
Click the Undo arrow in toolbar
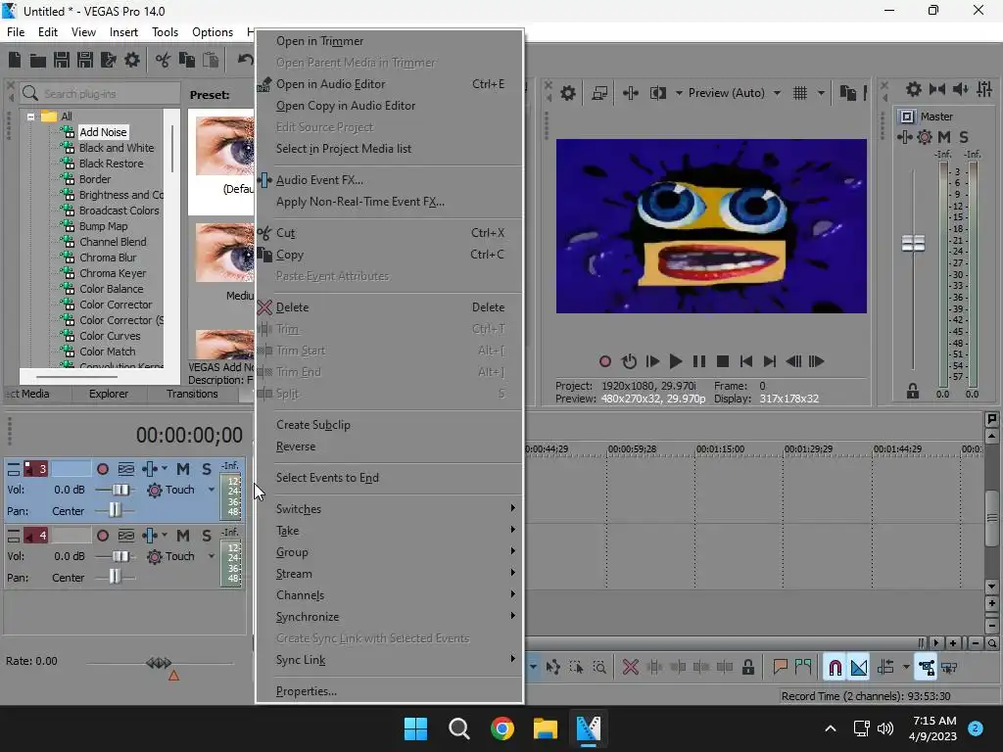click(x=245, y=60)
